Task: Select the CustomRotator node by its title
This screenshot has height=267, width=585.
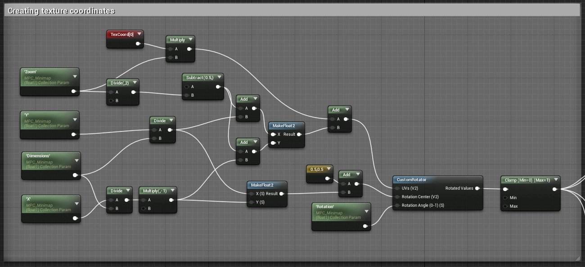Action: [411, 180]
